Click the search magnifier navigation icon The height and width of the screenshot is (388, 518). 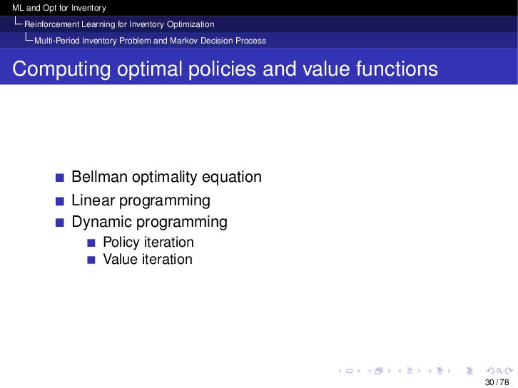499,371
